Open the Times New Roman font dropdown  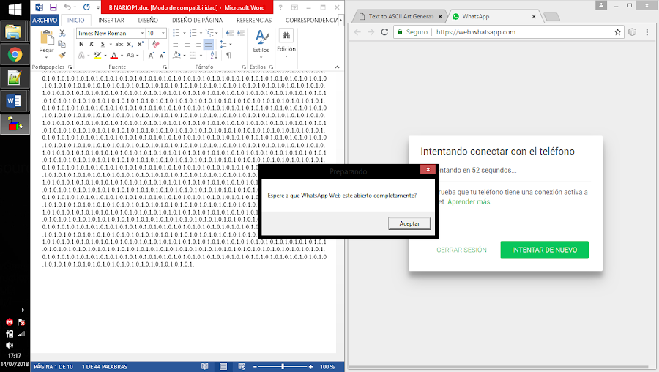142,33
